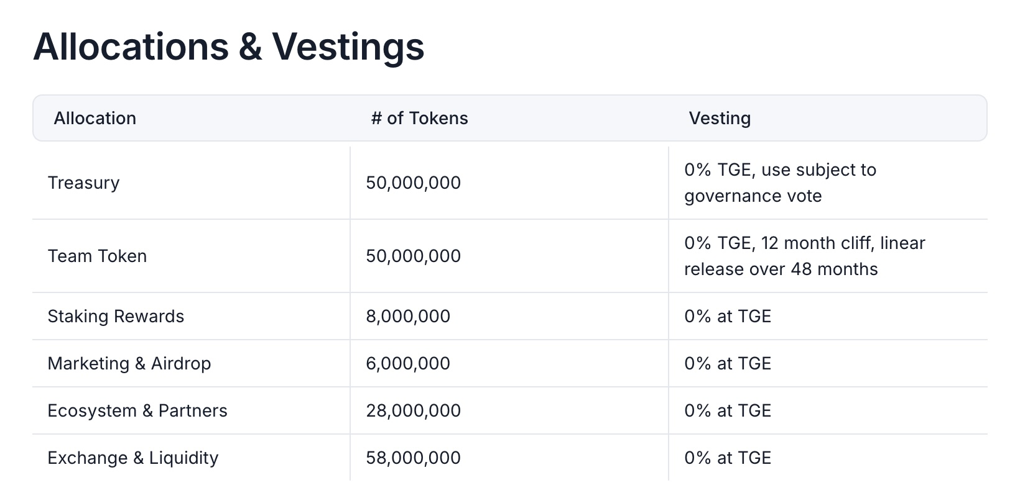Image resolution: width=1020 pixels, height=493 pixels.
Task: Select the Marketing & Airdrop label
Action: 129,363
